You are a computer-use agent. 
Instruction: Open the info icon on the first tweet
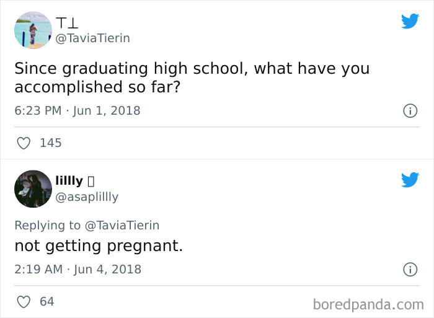(x=409, y=111)
